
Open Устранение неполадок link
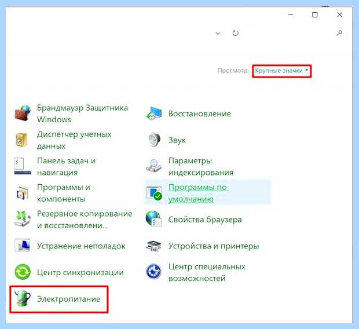[x=81, y=246]
